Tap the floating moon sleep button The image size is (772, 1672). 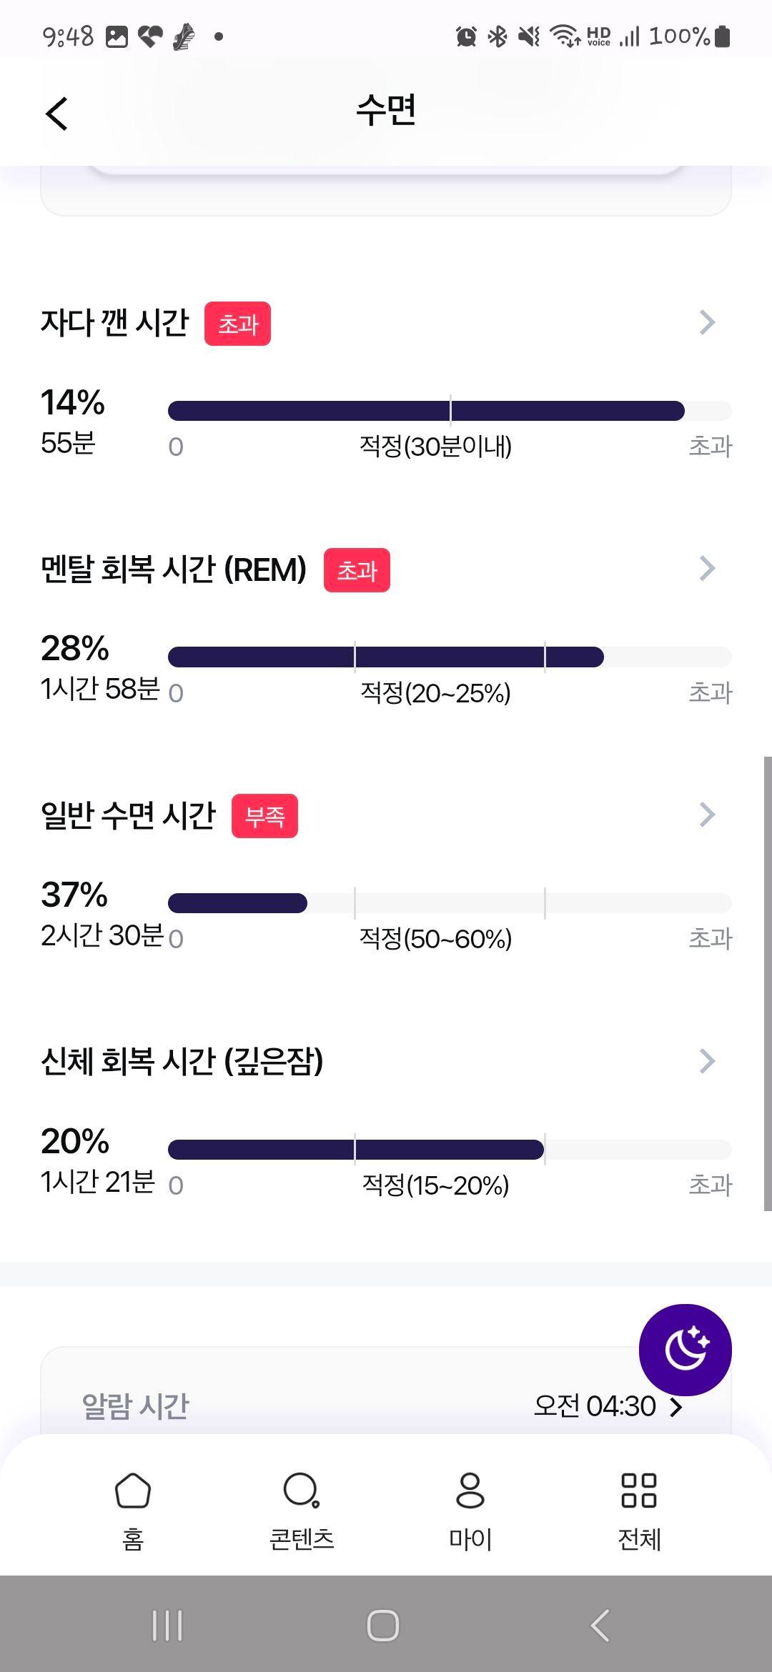685,1350
